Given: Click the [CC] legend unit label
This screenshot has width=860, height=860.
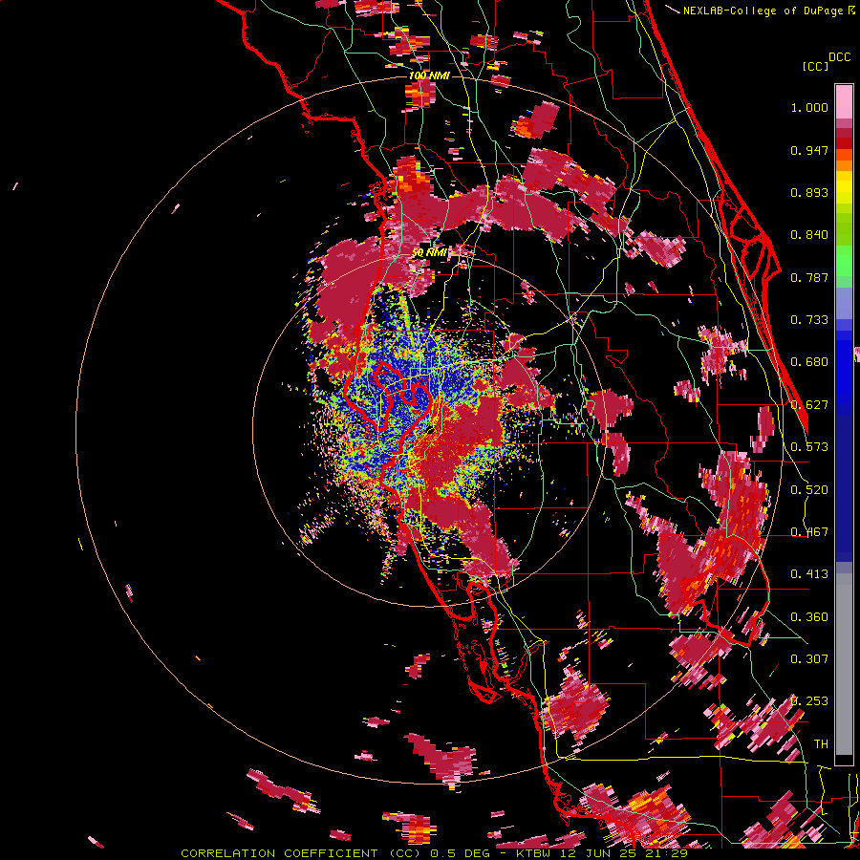Looking at the screenshot, I should (816, 66).
